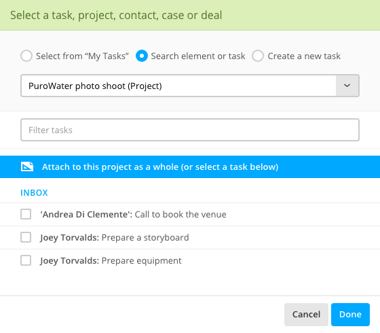Select 'Create a new task' radio button
The image size is (380, 333).
click(x=258, y=56)
